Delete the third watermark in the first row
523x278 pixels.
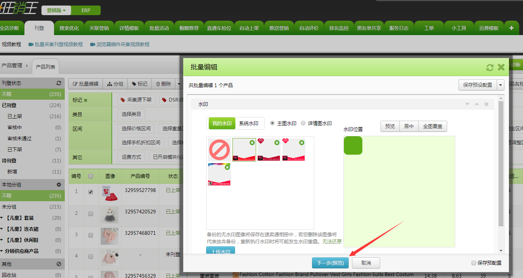point(277,142)
